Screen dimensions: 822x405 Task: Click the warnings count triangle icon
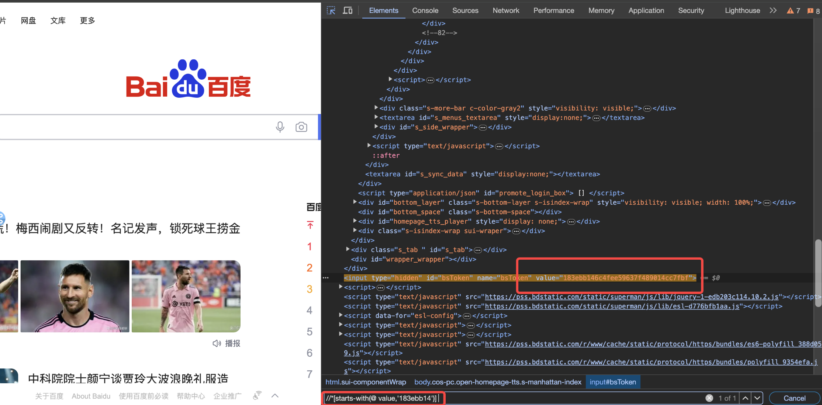(790, 11)
